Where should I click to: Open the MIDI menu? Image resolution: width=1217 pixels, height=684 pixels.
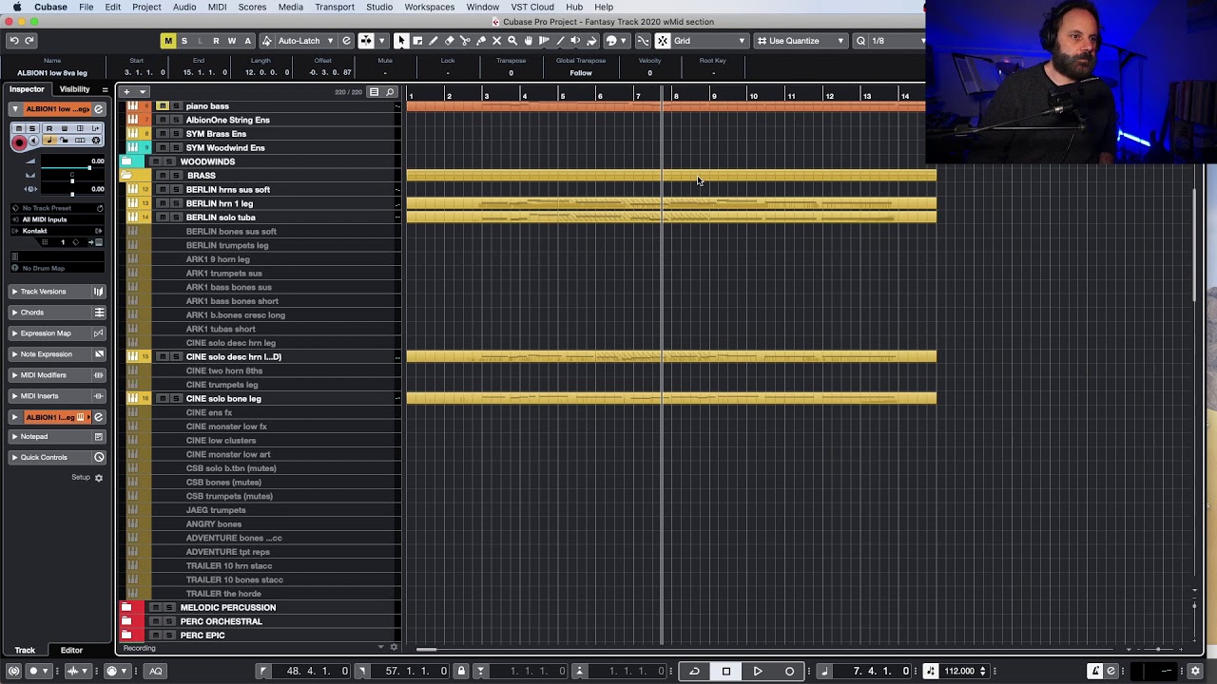[x=217, y=7]
